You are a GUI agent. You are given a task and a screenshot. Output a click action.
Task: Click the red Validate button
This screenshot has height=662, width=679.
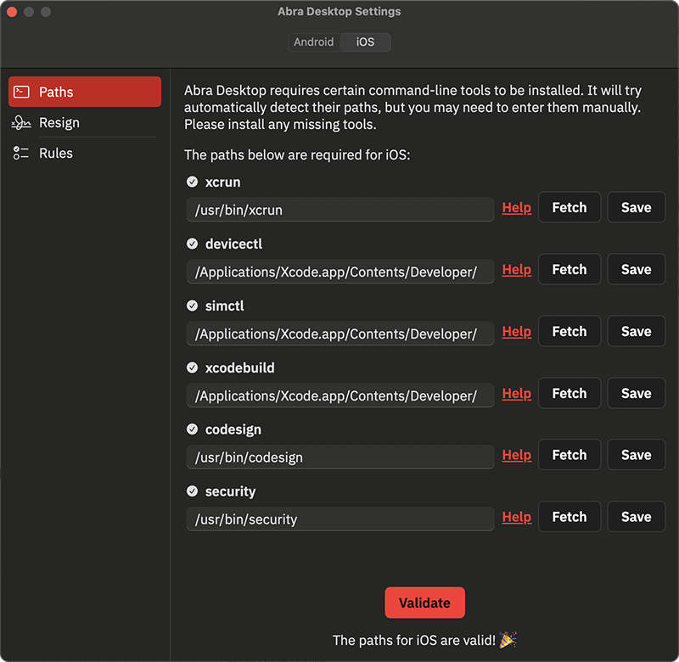click(425, 603)
